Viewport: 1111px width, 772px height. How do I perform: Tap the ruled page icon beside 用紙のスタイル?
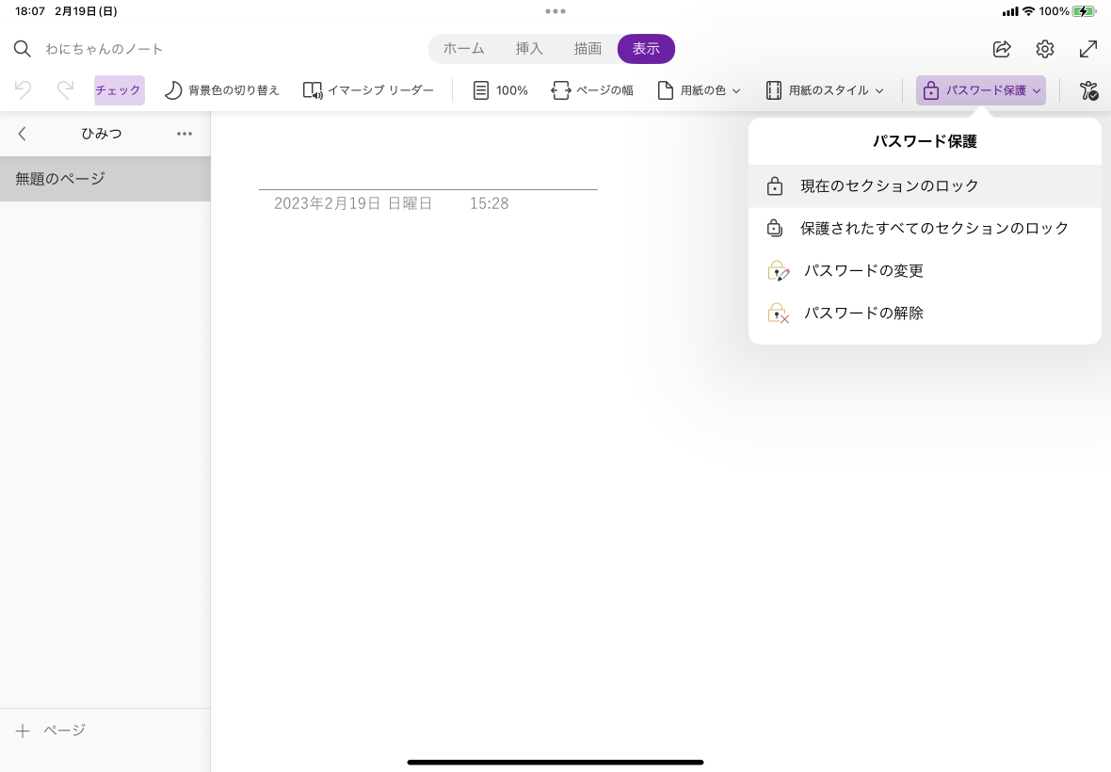(774, 90)
